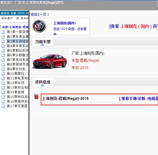Image resolution: width=158 pixels, height=155 pixels.
Task: Expand all with 菜单展开
Action: [7, 18]
